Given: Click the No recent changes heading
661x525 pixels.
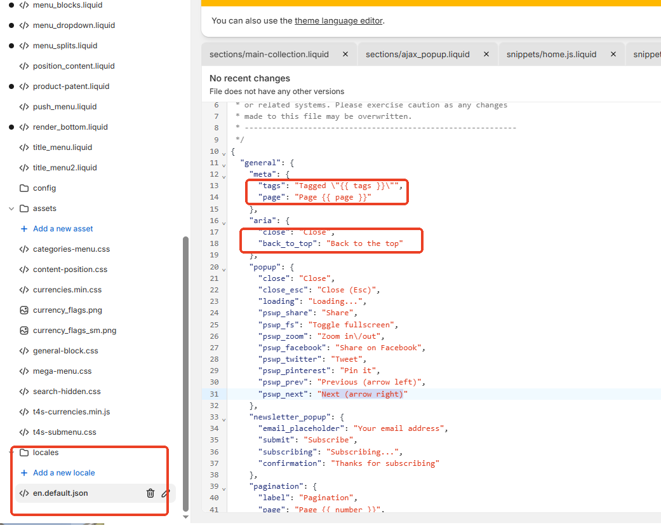Looking at the screenshot, I should click(250, 79).
